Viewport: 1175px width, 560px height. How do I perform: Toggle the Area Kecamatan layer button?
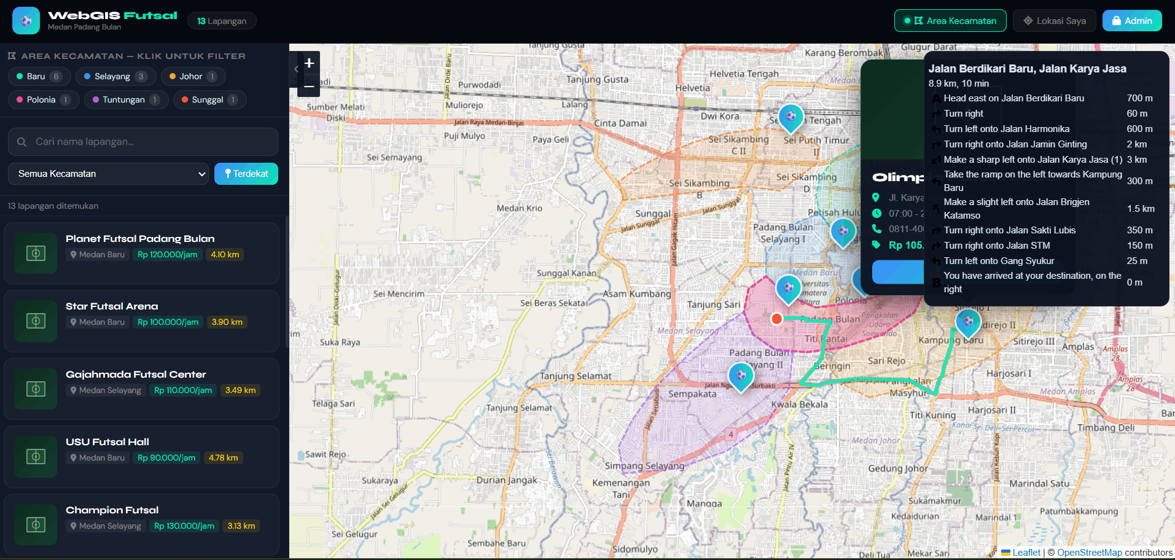tap(950, 21)
